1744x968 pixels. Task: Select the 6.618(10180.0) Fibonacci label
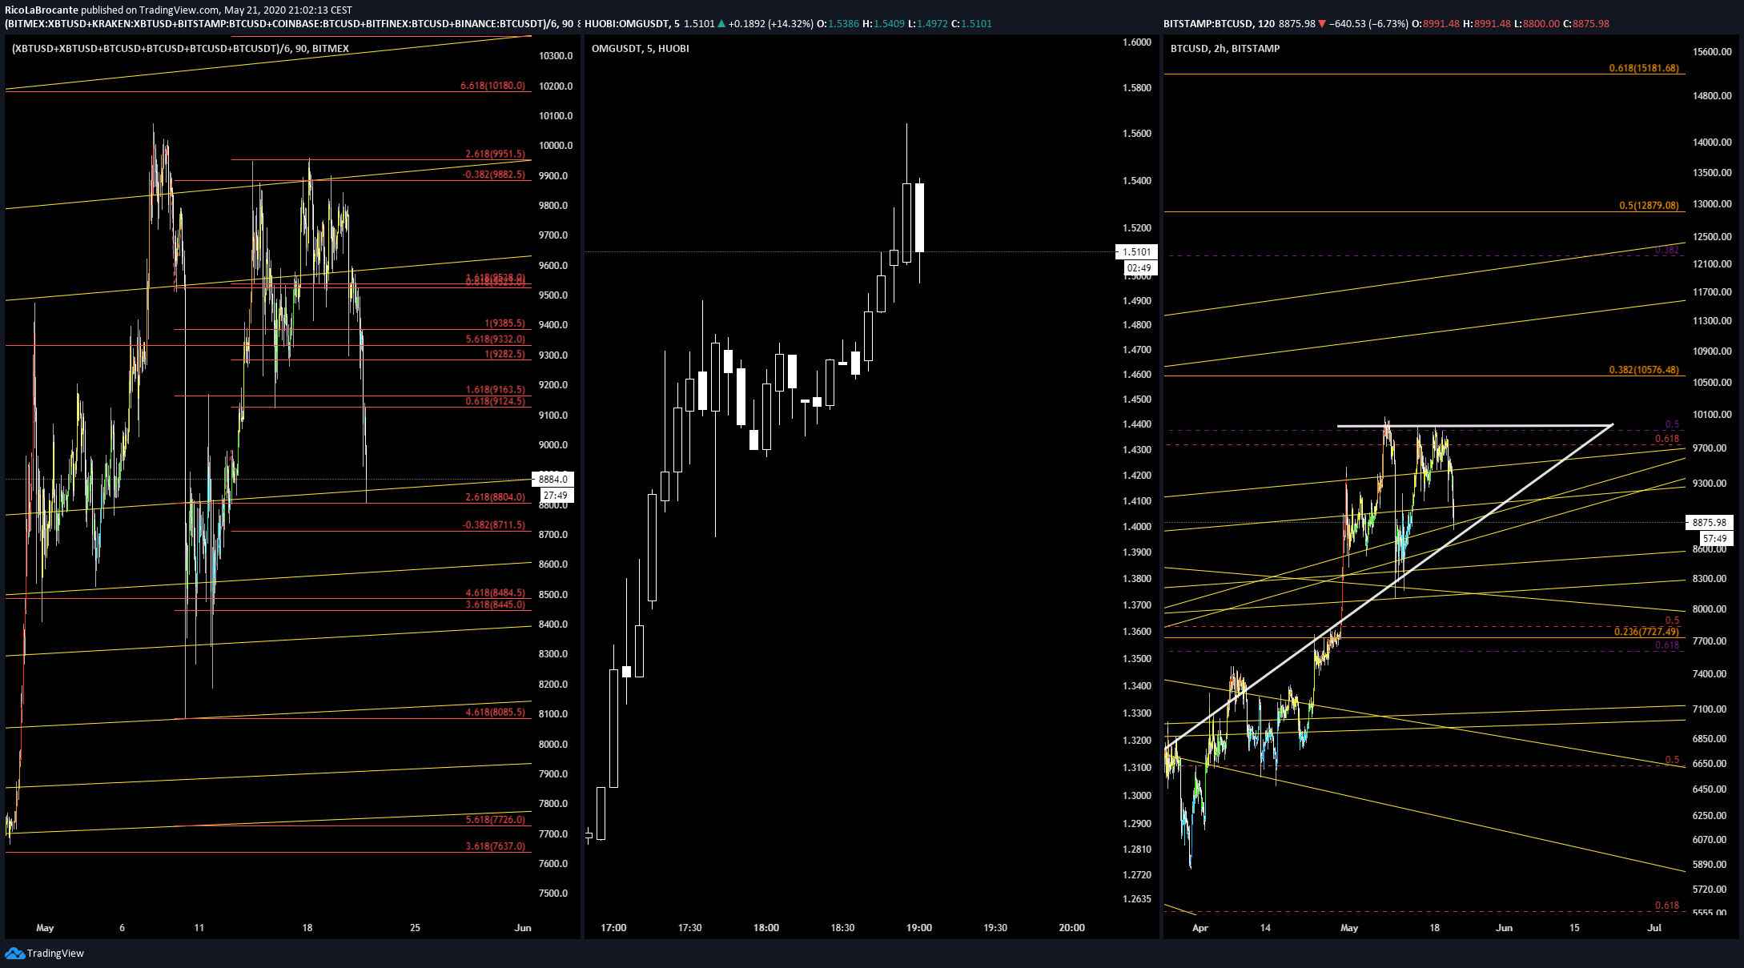pos(492,86)
